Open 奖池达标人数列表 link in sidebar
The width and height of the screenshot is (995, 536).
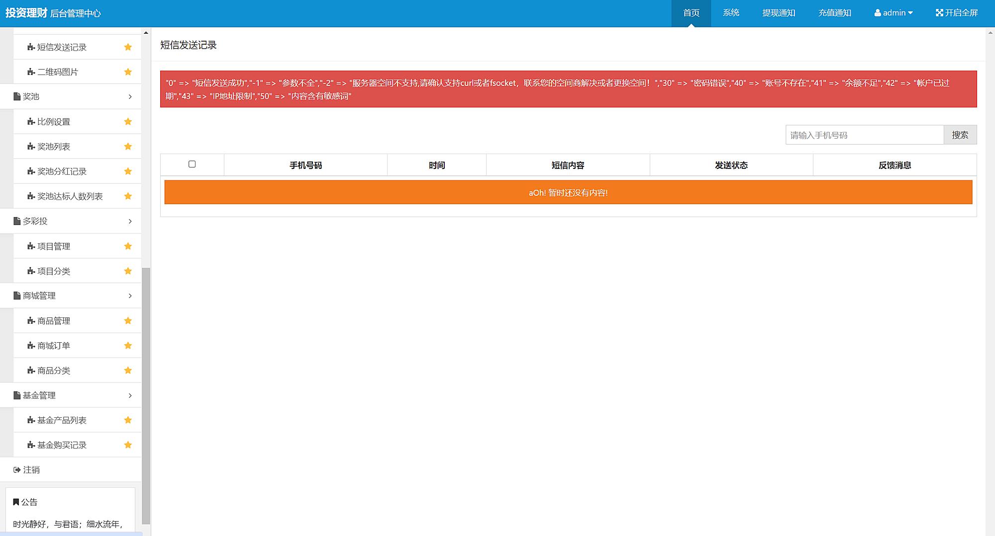pyautogui.click(x=70, y=197)
